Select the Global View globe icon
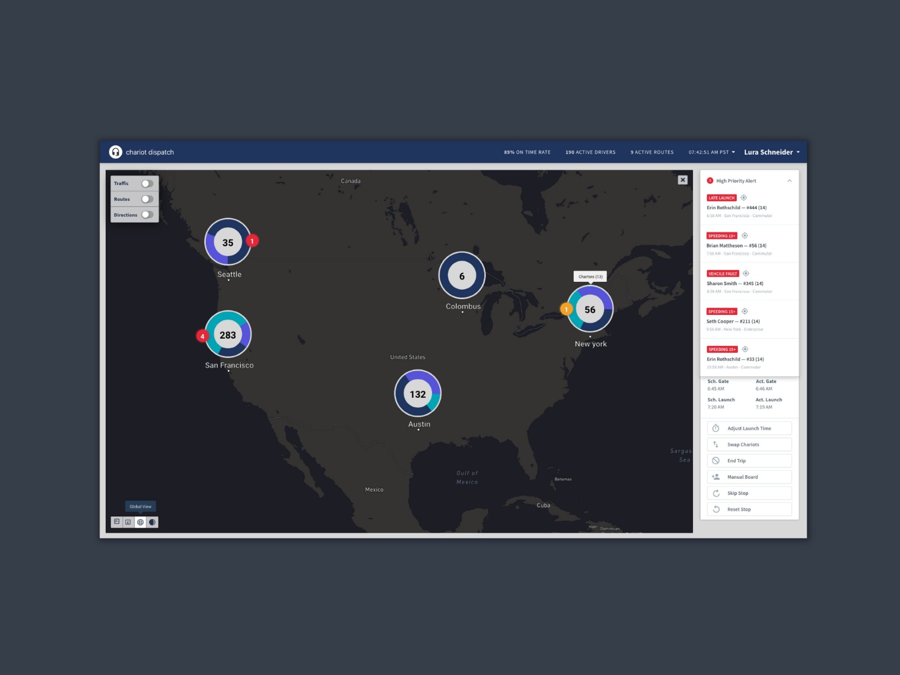This screenshot has height=675, width=900. pos(140,522)
